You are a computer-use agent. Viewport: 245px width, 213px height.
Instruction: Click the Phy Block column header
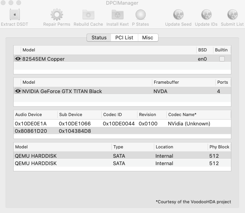click(x=219, y=147)
